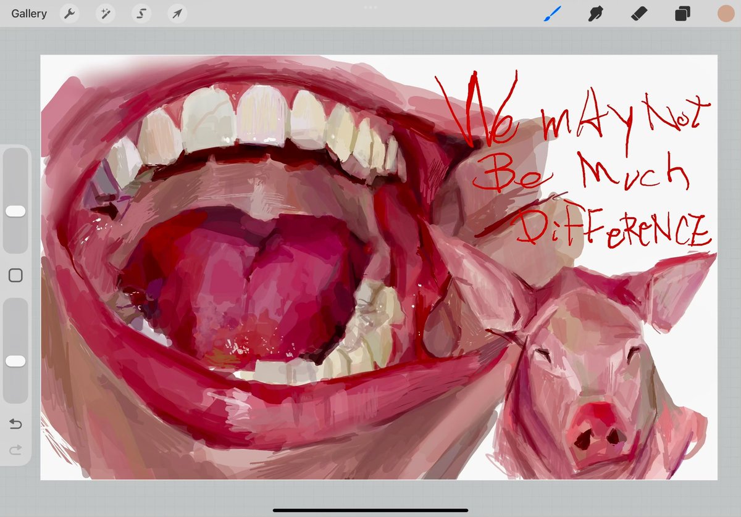Viewport: 741px width, 517px height.
Task: Open the Layers panel
Action: click(682, 14)
